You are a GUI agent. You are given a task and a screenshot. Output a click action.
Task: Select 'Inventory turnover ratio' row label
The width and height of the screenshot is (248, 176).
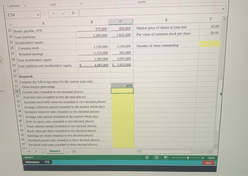tap(62, 111)
